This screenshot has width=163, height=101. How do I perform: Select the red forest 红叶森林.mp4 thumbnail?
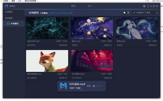tap(92, 61)
